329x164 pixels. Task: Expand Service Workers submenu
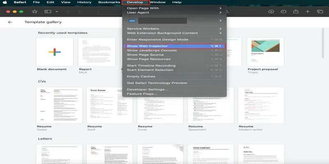(x=174, y=29)
